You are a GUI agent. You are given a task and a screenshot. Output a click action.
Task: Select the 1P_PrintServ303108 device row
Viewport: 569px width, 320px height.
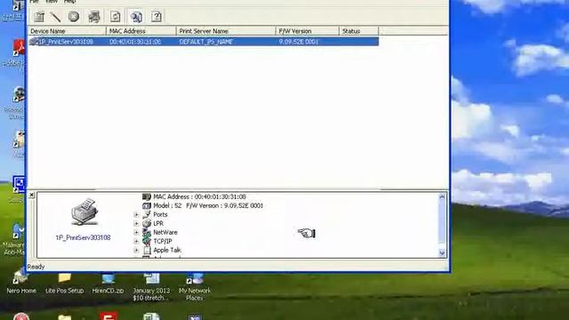204,42
